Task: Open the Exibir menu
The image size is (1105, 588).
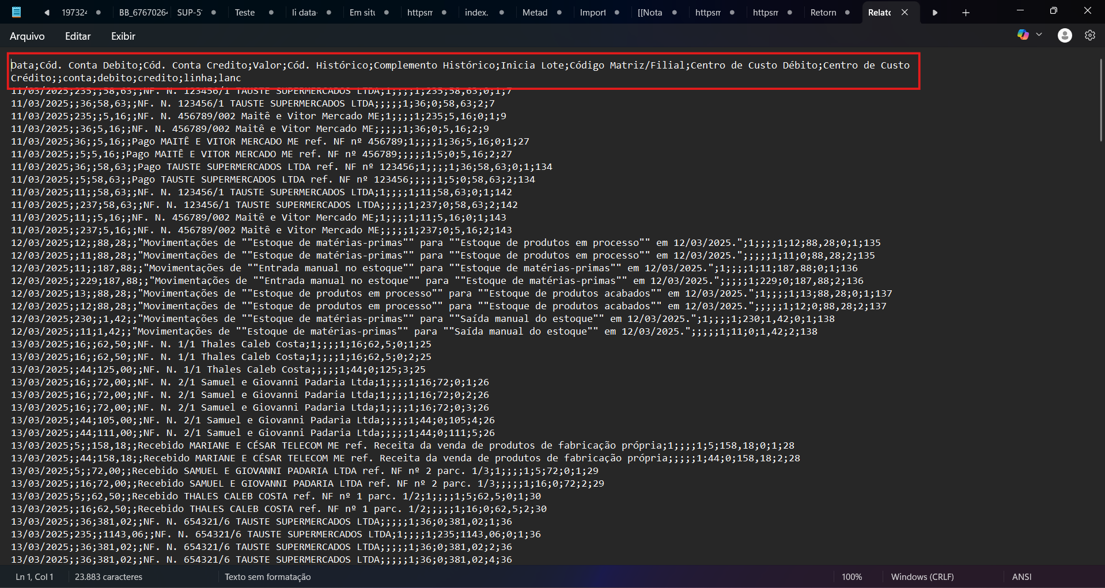Action: pos(123,36)
